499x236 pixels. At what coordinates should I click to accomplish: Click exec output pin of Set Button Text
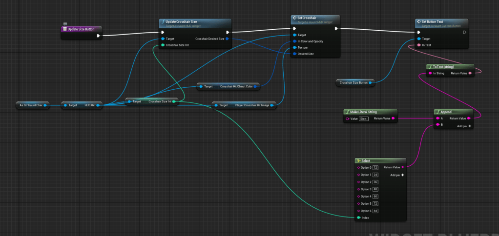coord(464,32)
